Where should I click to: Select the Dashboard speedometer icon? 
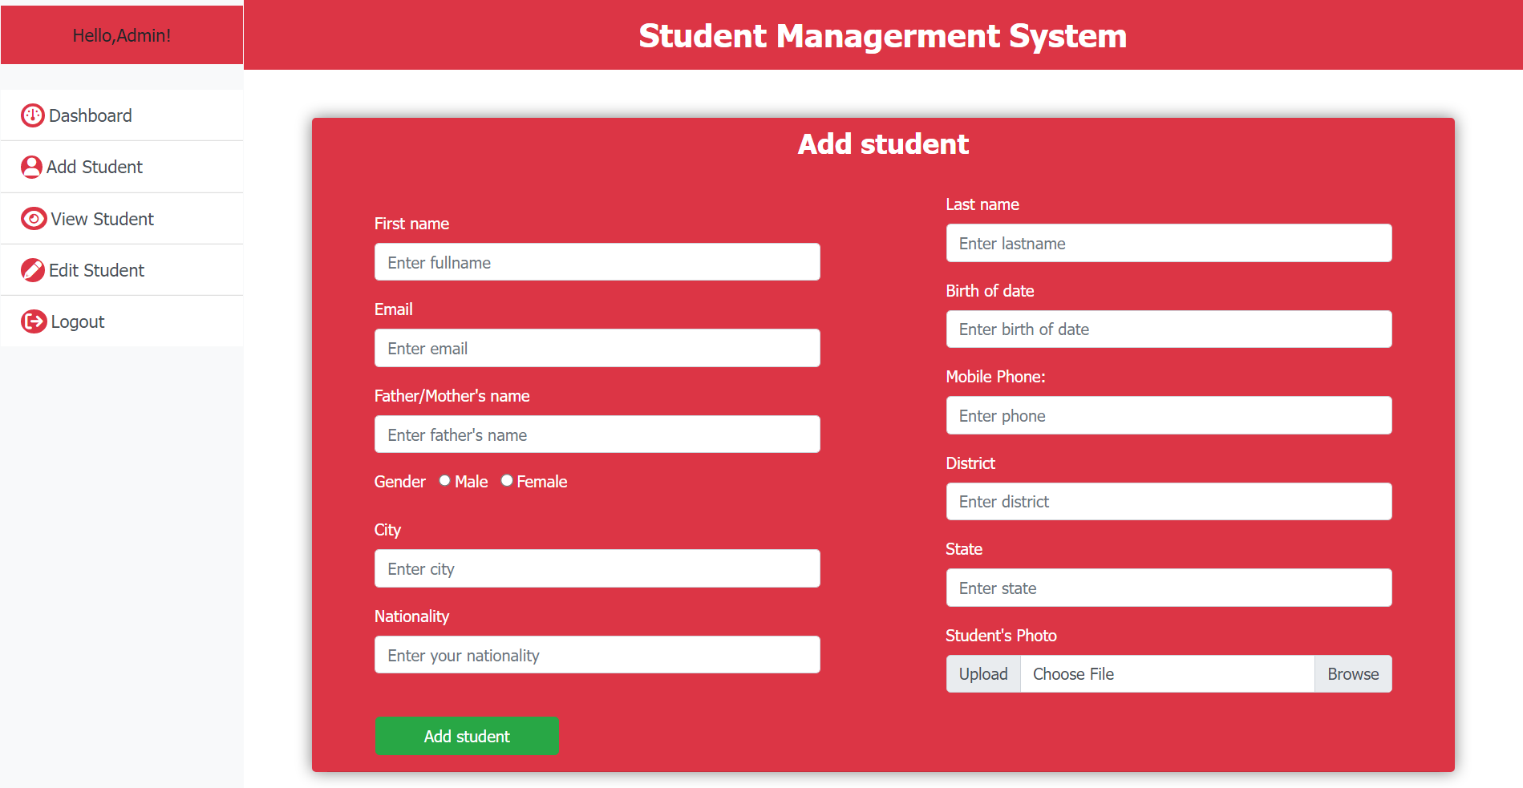[32, 115]
